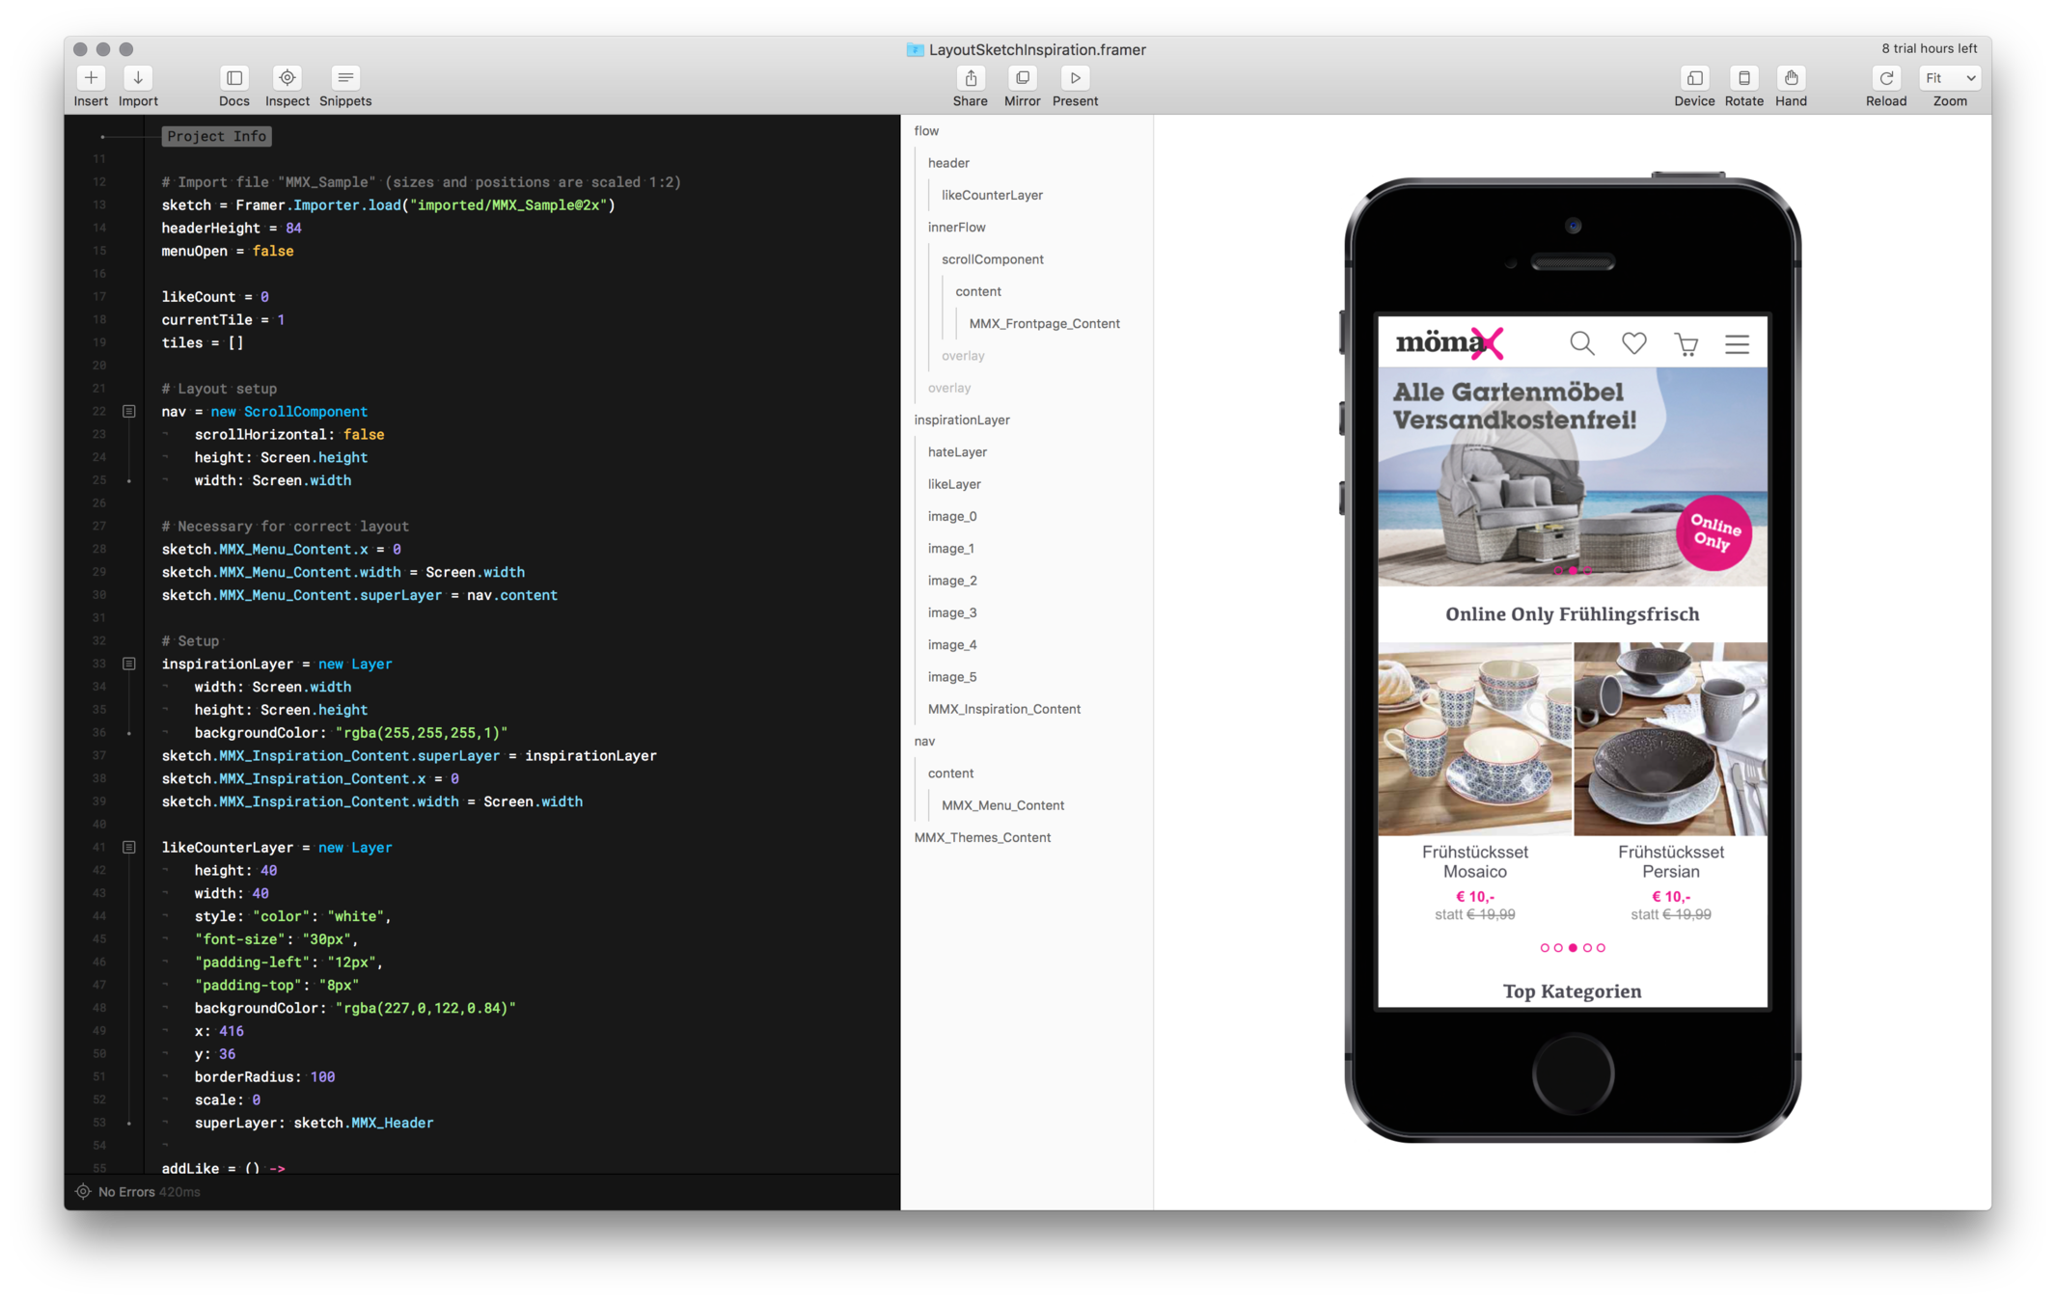Rotate the device preview
Viewport: 2056px width, 1302px height.
[1743, 78]
